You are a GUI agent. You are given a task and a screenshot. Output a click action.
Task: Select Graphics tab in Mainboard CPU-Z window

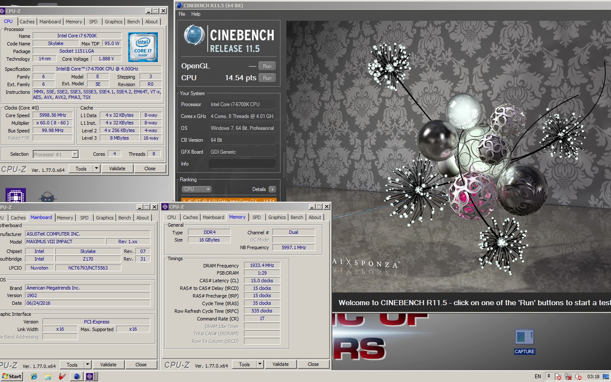pos(105,218)
